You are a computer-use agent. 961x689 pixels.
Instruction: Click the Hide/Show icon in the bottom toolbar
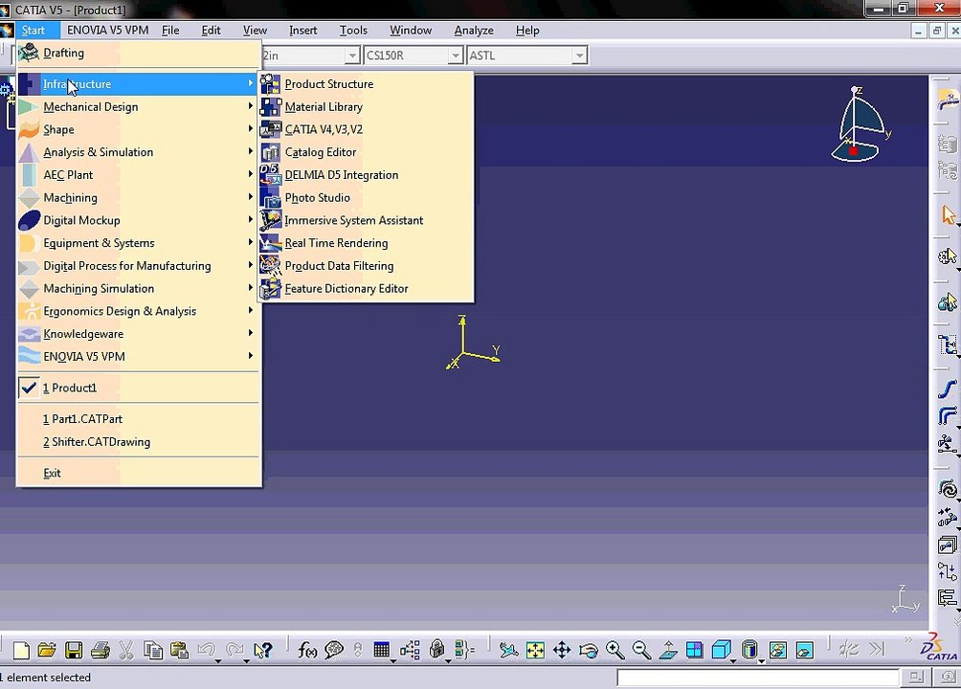(778, 650)
